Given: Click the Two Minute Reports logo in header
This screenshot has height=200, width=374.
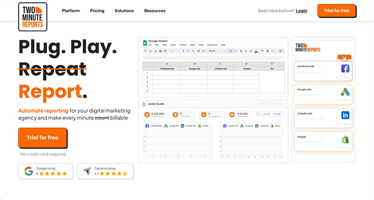Looking at the screenshot, I should point(33,17).
